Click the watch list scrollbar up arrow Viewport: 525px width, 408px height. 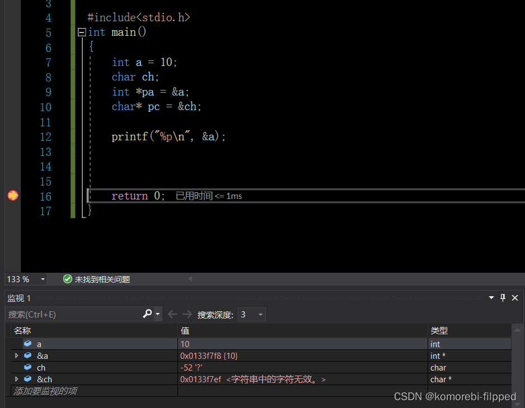pos(517,330)
